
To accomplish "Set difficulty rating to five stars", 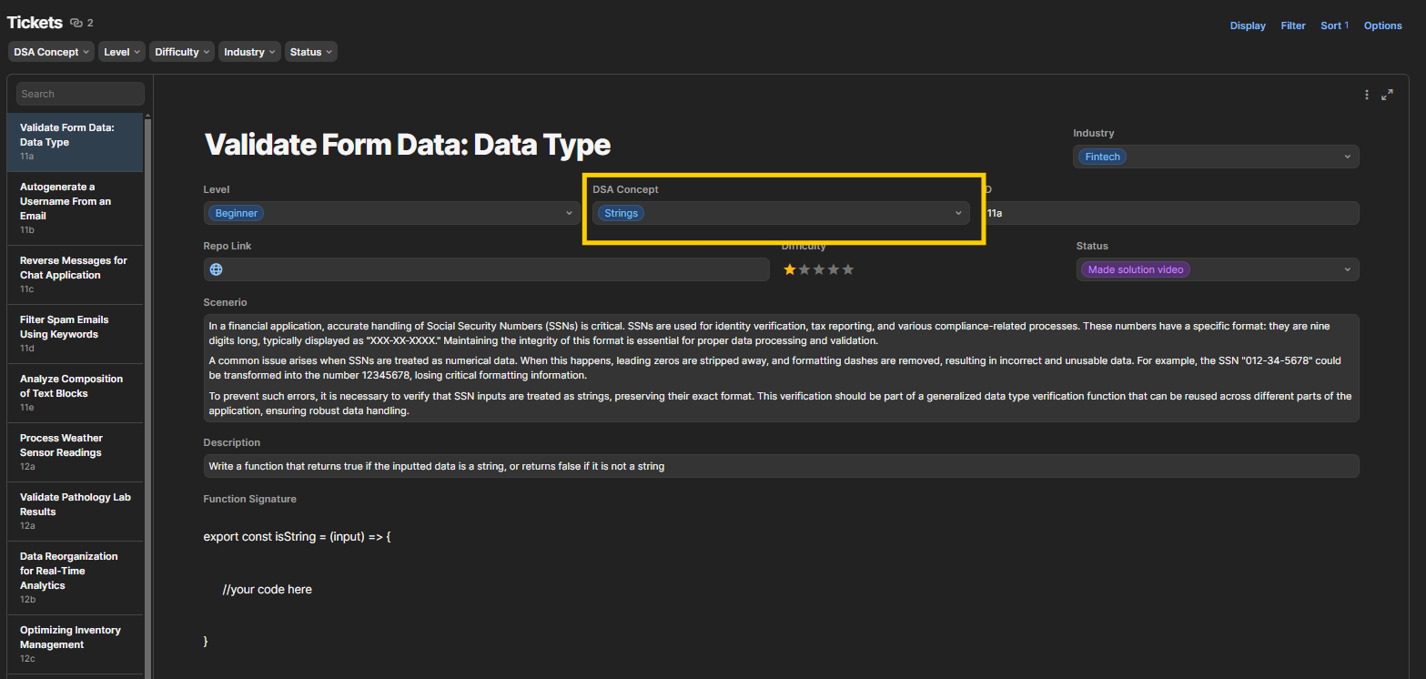I will tap(848, 269).
